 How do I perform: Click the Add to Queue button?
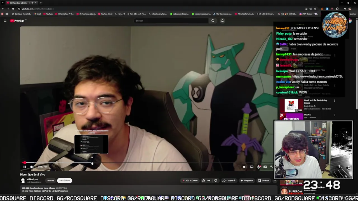click(x=190, y=181)
